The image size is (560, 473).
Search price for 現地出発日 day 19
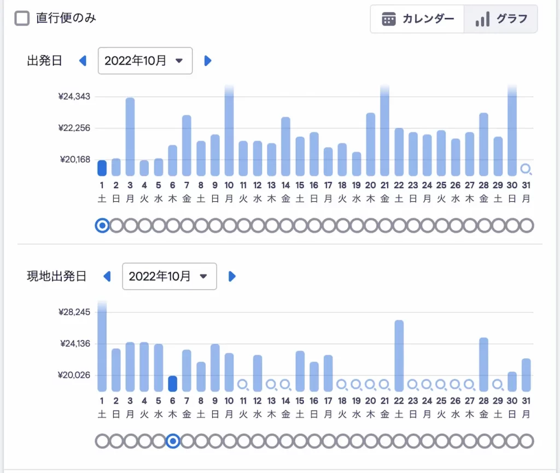tap(357, 384)
